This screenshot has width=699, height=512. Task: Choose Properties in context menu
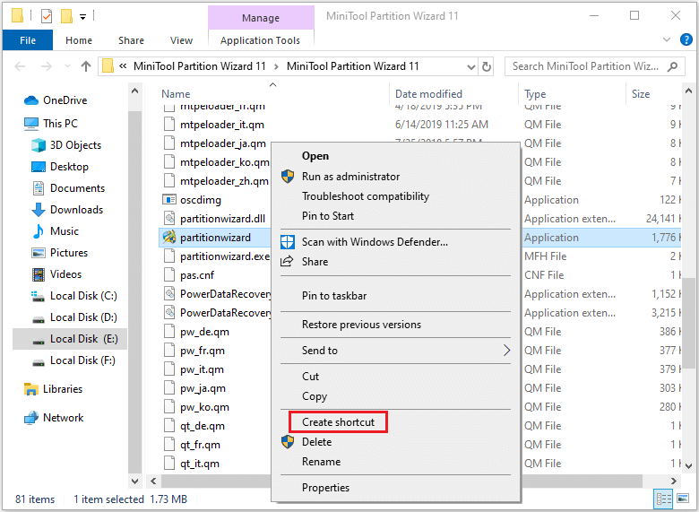tap(325, 488)
